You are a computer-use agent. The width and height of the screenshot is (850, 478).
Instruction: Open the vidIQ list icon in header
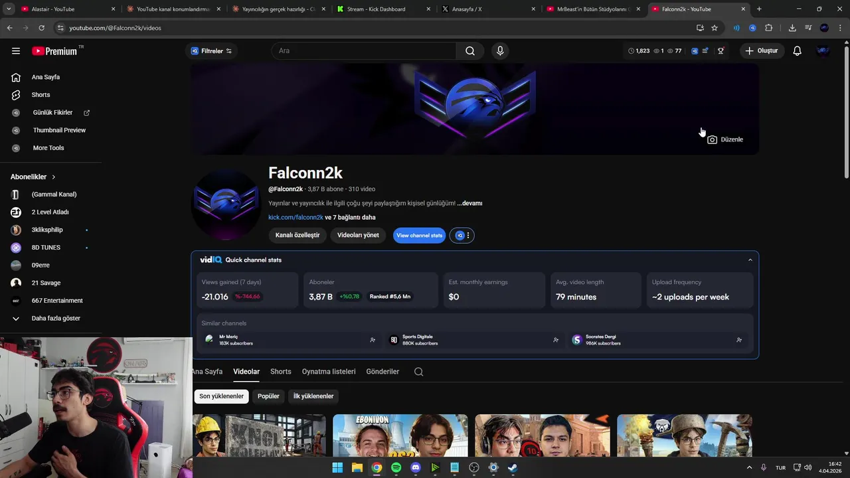pos(705,51)
